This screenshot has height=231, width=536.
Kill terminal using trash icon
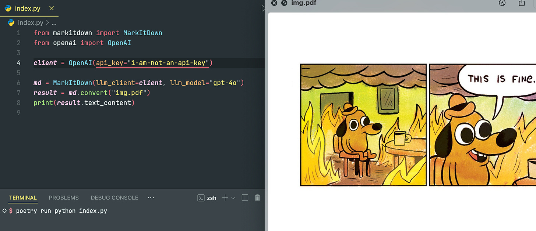click(257, 198)
